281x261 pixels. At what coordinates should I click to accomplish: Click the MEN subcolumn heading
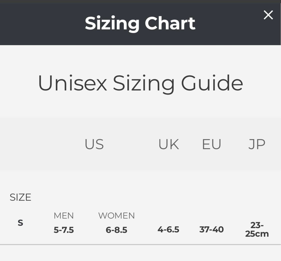tap(64, 216)
